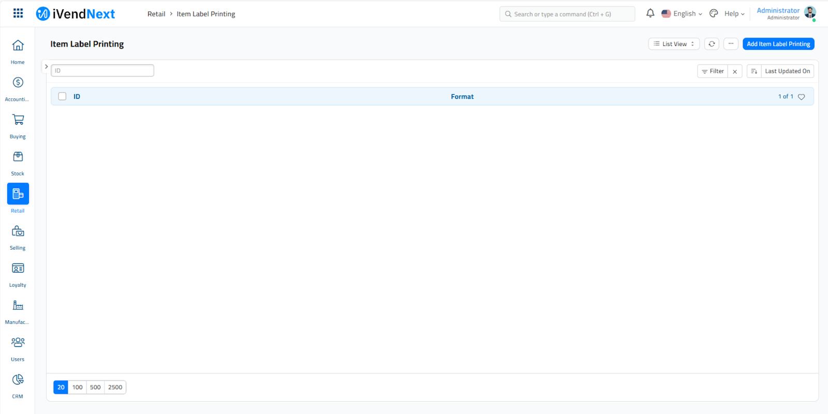
Task: Open Loyalty module from sidebar
Action: (18, 269)
